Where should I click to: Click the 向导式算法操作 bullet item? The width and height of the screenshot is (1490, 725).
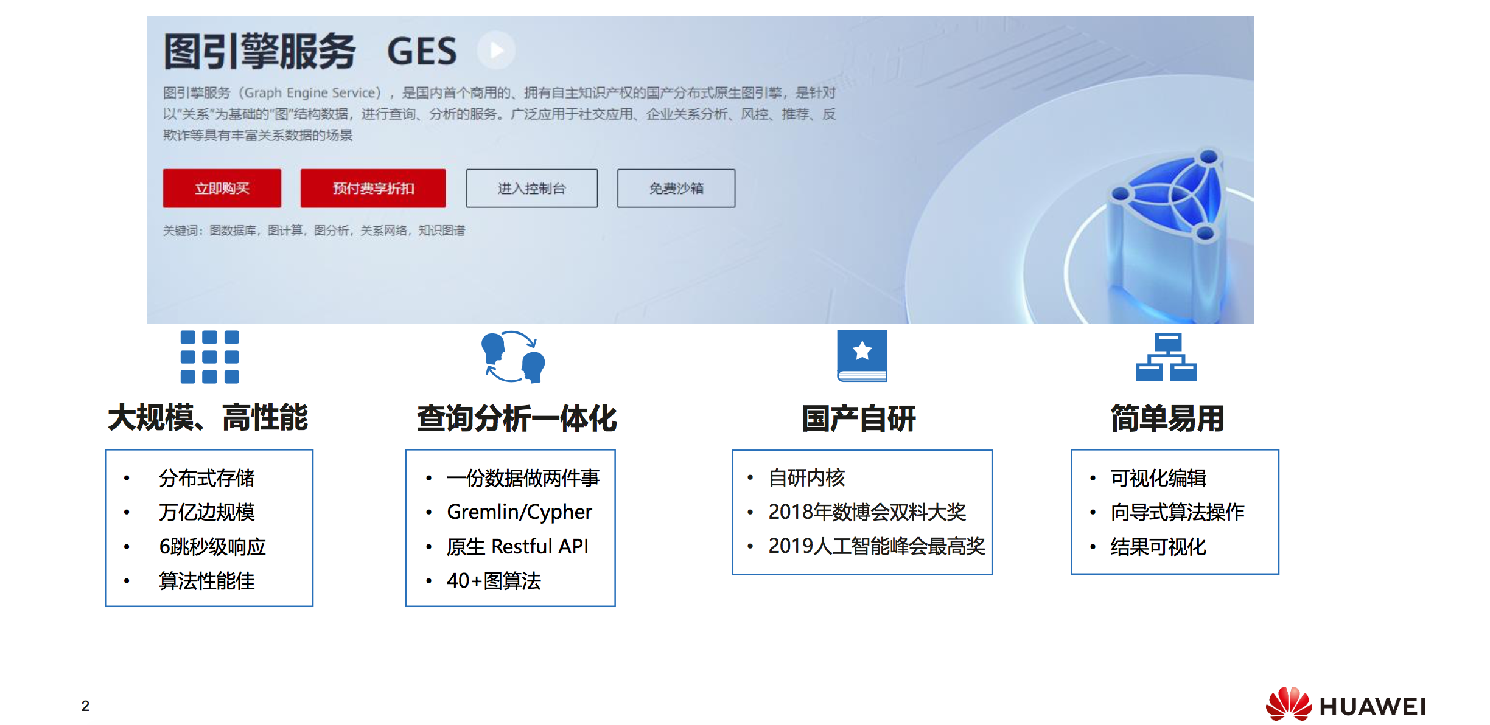1177,512
